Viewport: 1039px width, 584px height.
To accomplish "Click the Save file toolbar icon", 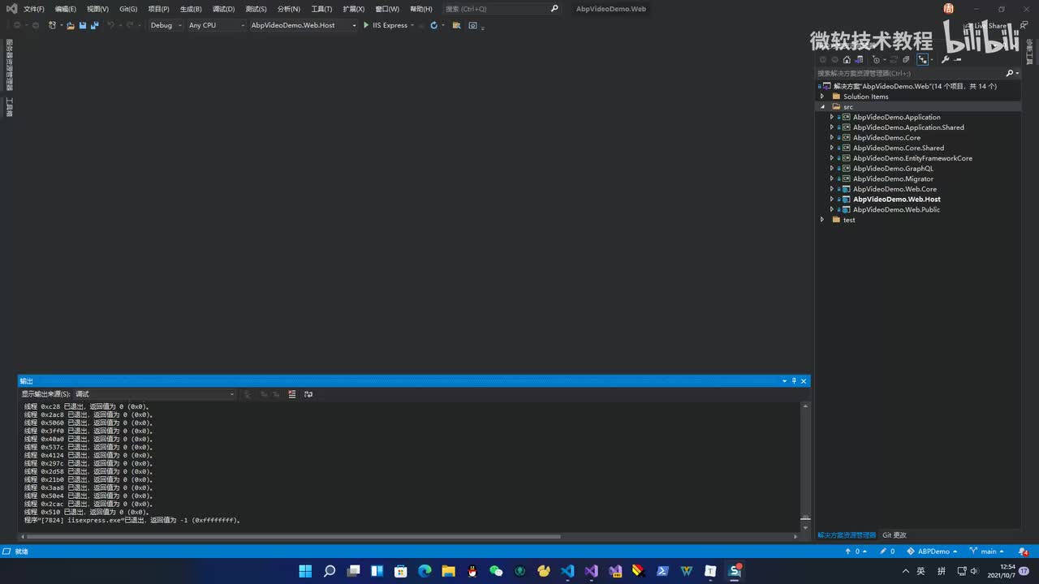I will point(83,25).
